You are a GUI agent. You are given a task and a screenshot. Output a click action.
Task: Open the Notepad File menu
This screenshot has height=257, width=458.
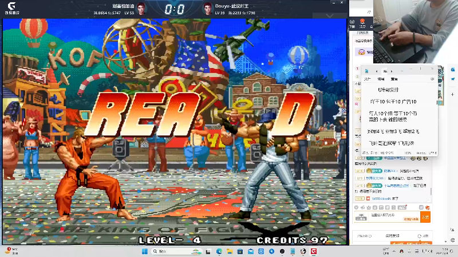coord(367,79)
